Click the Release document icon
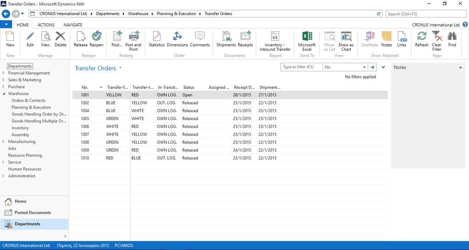The image size is (469, 250). point(81,37)
